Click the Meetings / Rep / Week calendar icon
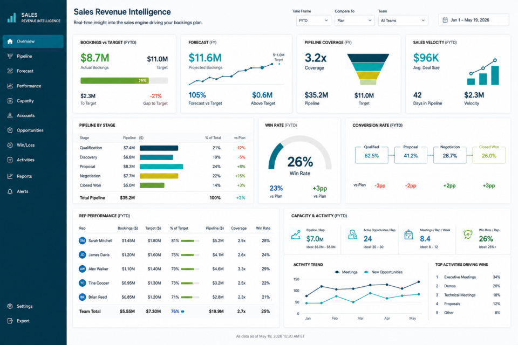The height and width of the screenshot is (345, 518). click(408, 234)
